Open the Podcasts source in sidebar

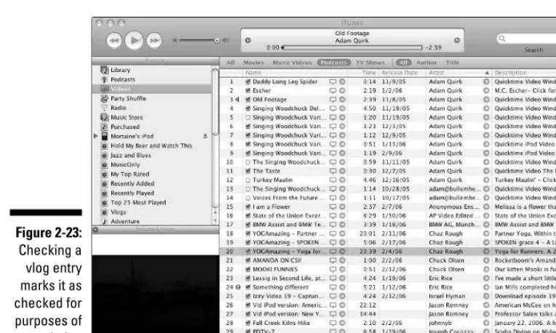pyautogui.click(x=123, y=79)
